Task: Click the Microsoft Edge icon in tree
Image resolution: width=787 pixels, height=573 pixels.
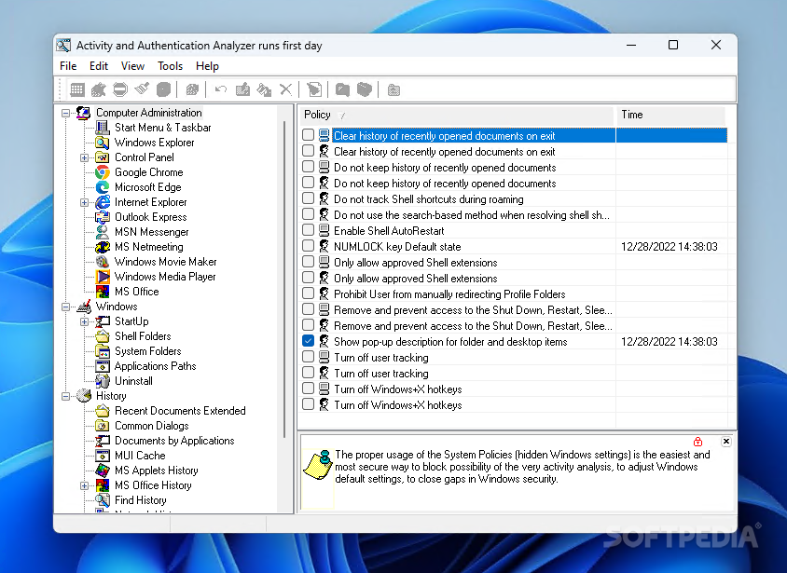Action: [103, 187]
